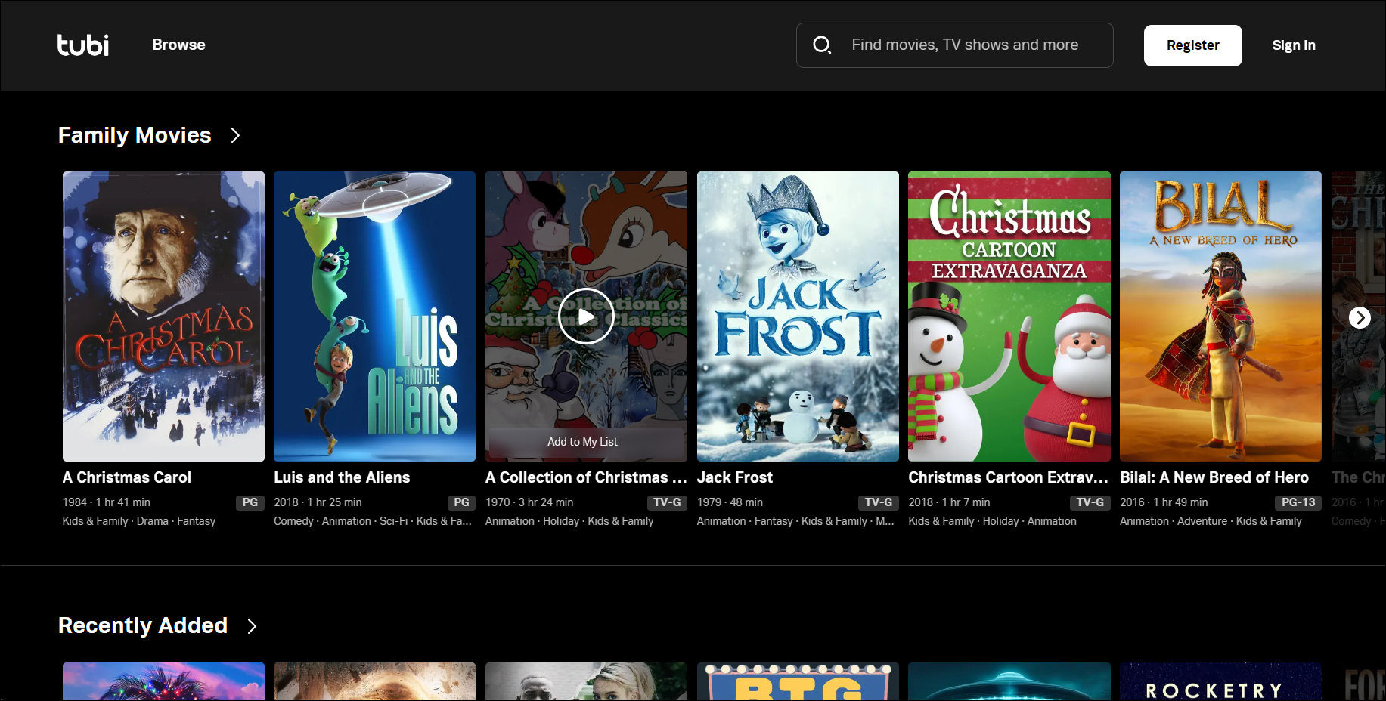Open the Christmas Cartoon Extravaganza poster

1009,316
